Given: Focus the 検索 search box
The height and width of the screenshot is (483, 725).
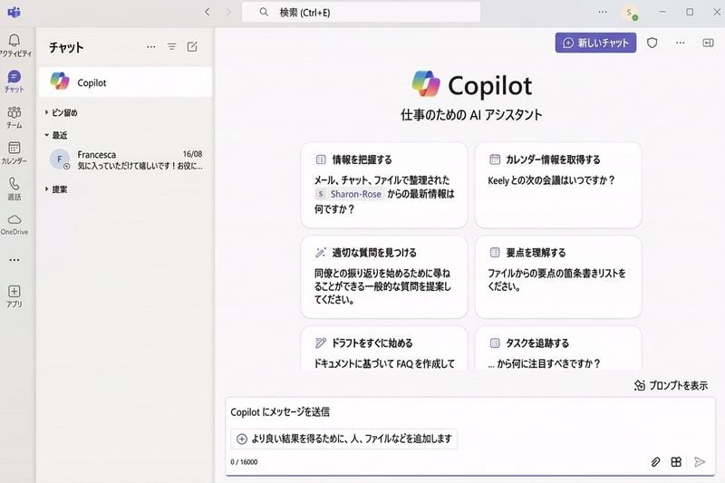Looking at the screenshot, I should click(x=361, y=12).
